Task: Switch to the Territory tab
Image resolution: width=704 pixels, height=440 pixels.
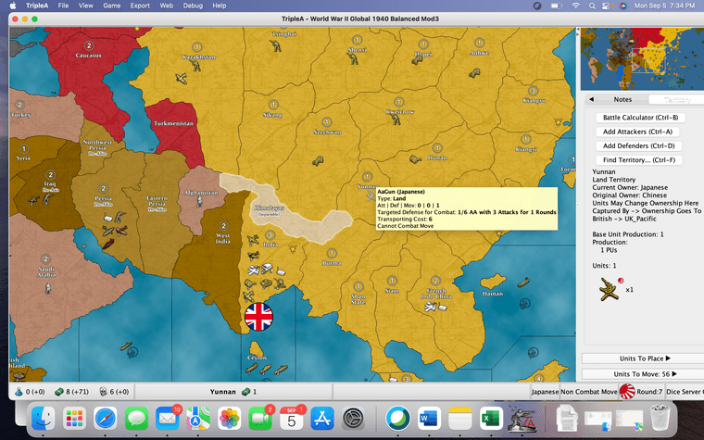Action: point(676,99)
